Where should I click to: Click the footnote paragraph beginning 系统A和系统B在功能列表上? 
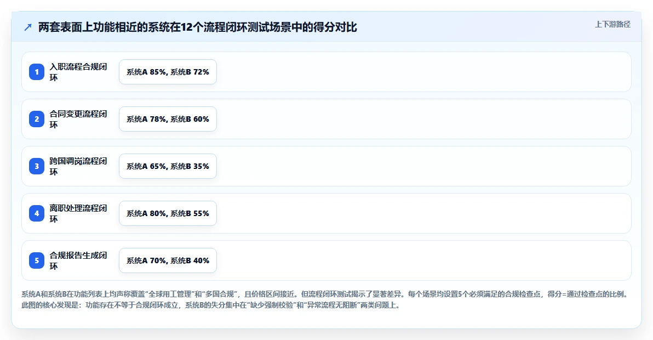coord(325,299)
